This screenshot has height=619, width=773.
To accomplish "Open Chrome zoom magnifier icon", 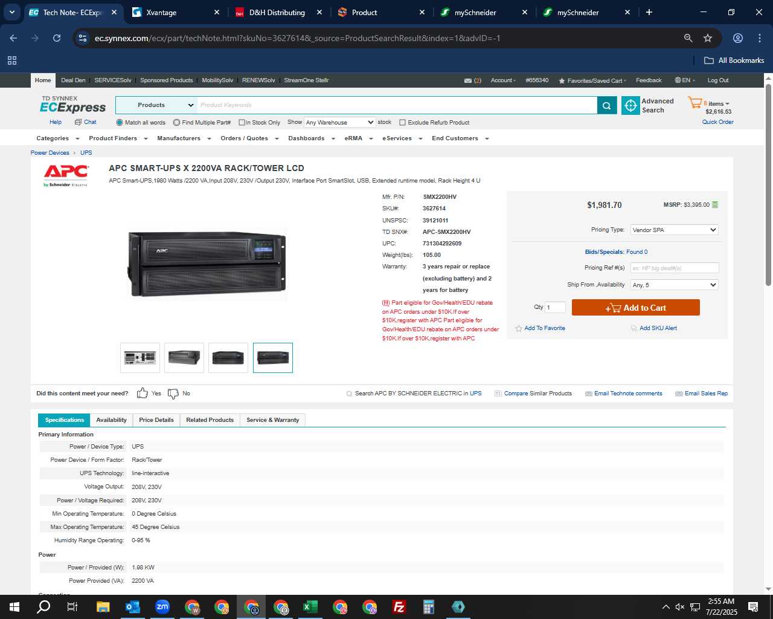I will click(688, 38).
